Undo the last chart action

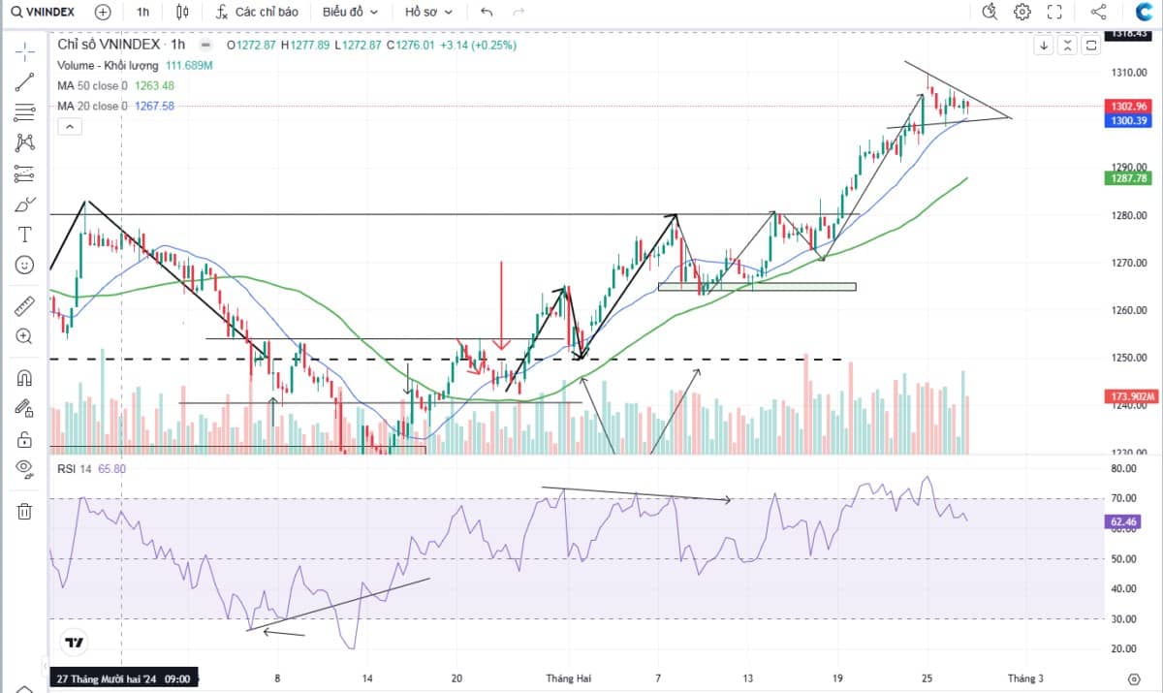pos(487,12)
